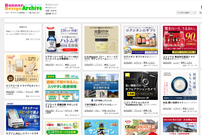Open title link 三井不動産レジデンシャル
202x135 pixels.
tap(98, 105)
